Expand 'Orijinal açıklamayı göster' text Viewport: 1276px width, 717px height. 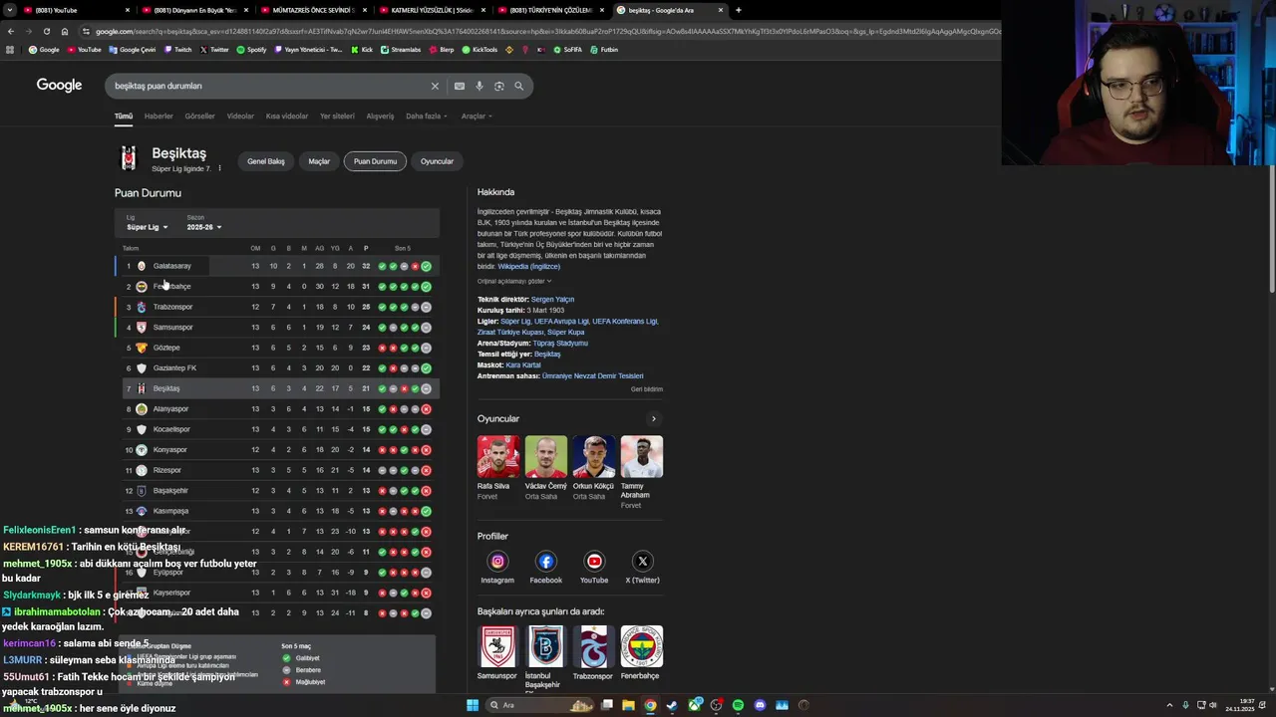[513, 281]
